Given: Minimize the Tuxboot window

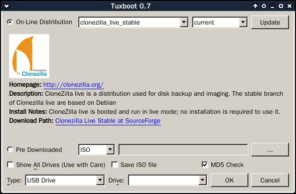Looking at the screenshot, I should [x=272, y=6].
